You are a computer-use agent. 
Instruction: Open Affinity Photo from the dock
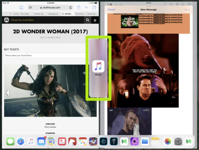click(134, 141)
